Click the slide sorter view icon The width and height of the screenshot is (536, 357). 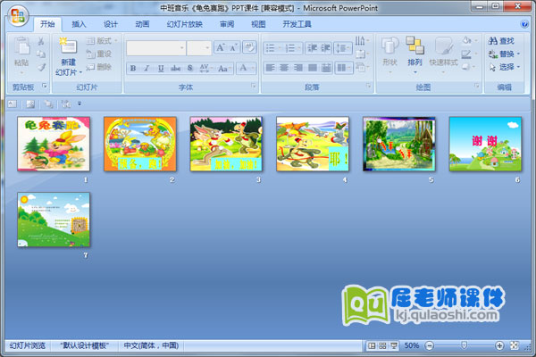click(383, 345)
